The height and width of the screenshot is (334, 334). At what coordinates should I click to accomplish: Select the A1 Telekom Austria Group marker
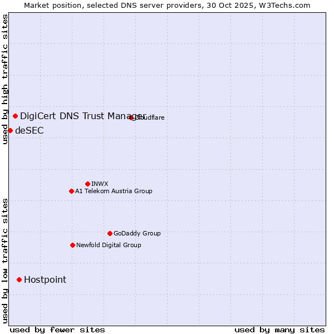71,191
